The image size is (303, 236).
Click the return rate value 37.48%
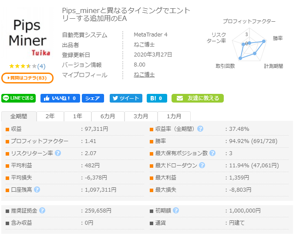click(239, 129)
